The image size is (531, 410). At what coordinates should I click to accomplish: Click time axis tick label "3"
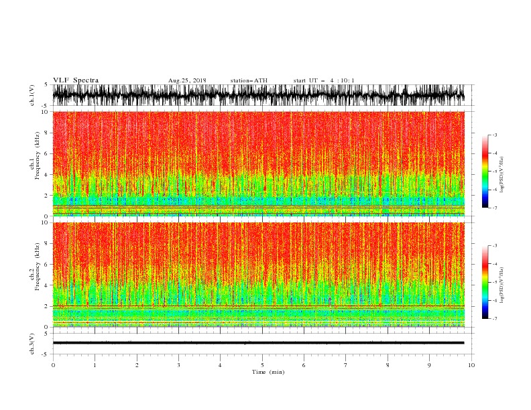point(178,365)
